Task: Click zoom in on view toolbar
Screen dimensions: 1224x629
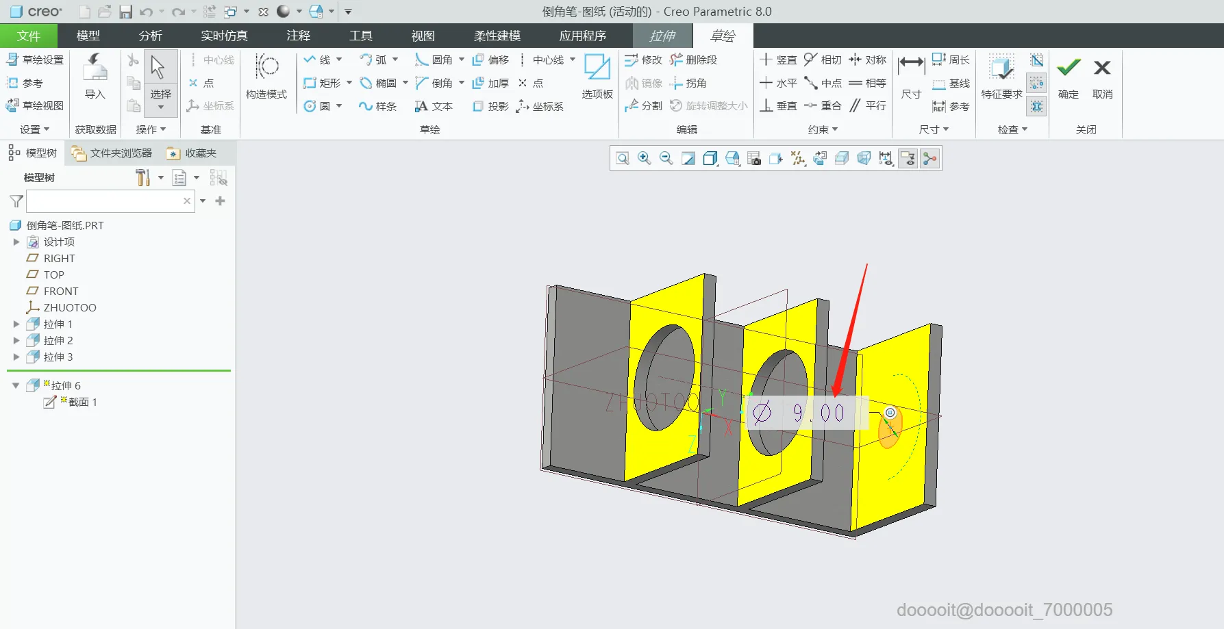Action: 645,159
